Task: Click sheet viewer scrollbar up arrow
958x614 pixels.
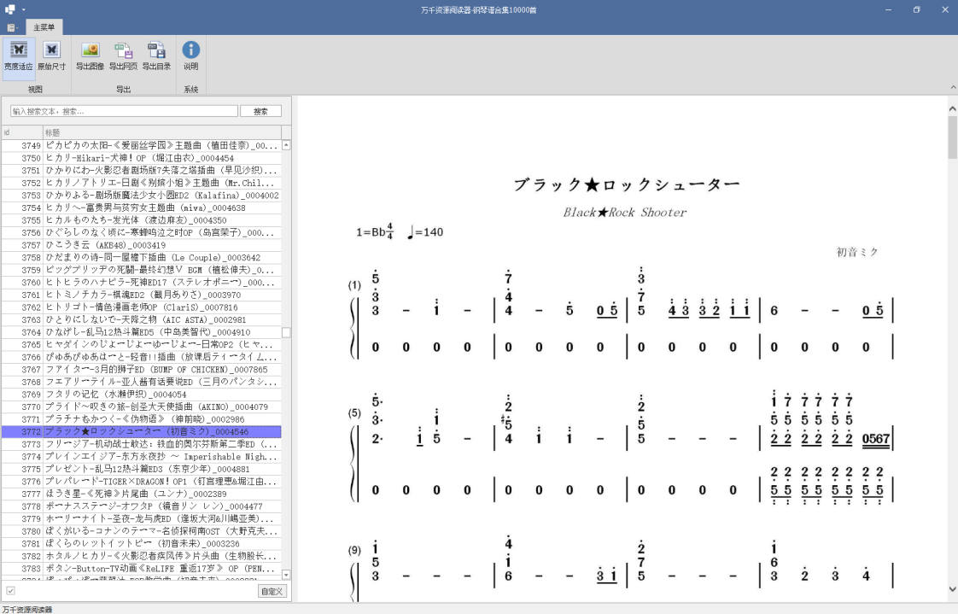Action: coord(953,108)
